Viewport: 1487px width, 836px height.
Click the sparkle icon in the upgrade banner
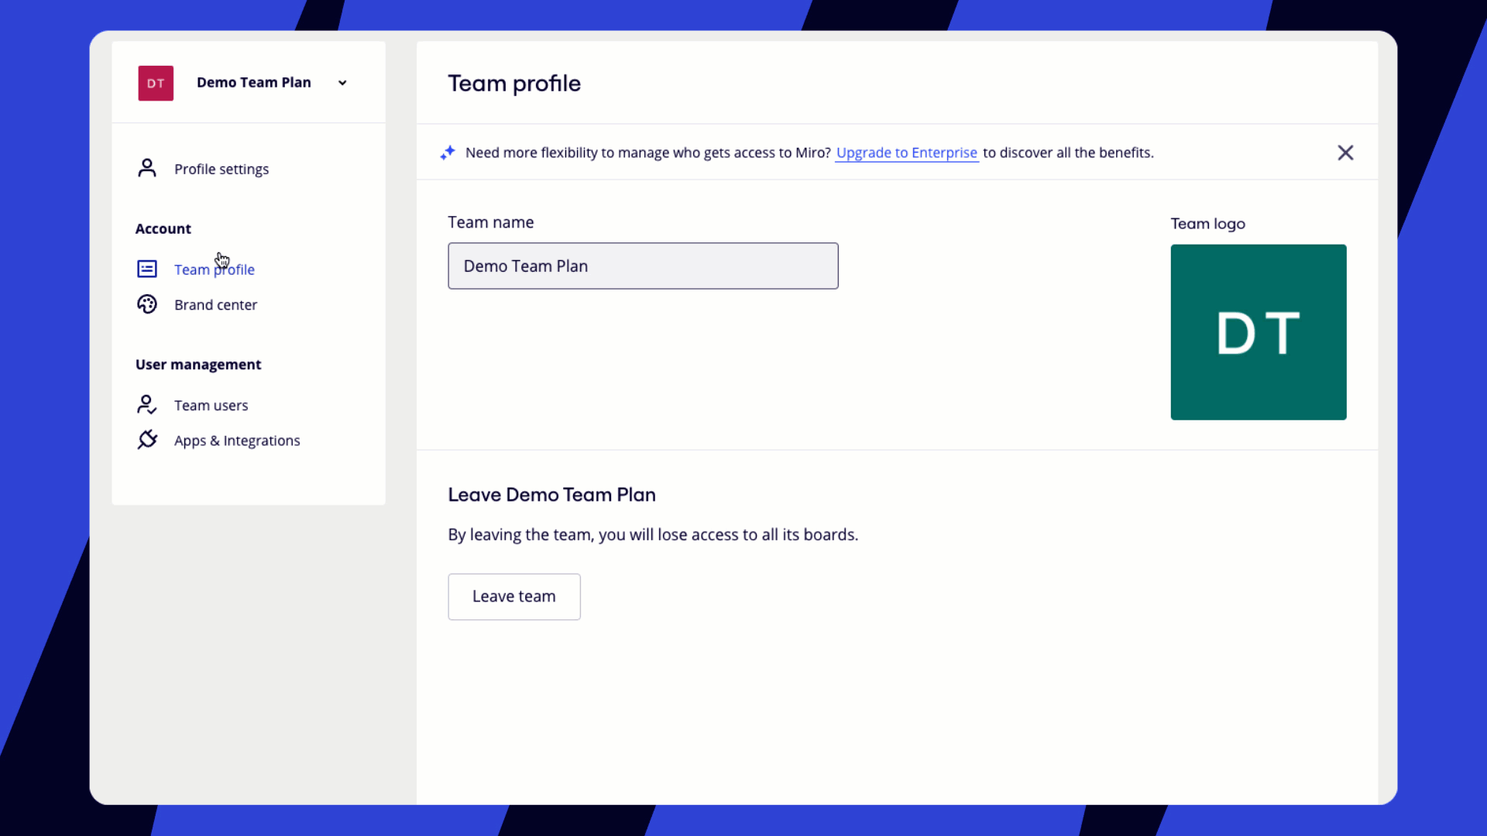click(x=448, y=152)
